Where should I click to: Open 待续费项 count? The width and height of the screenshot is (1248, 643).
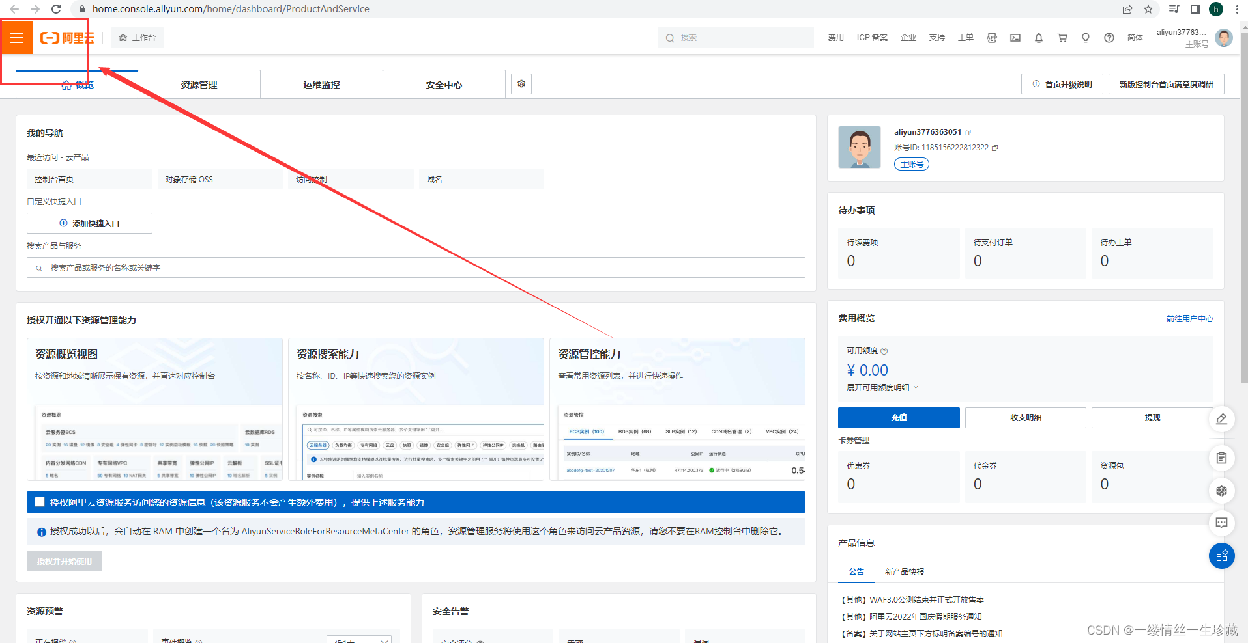(x=851, y=261)
